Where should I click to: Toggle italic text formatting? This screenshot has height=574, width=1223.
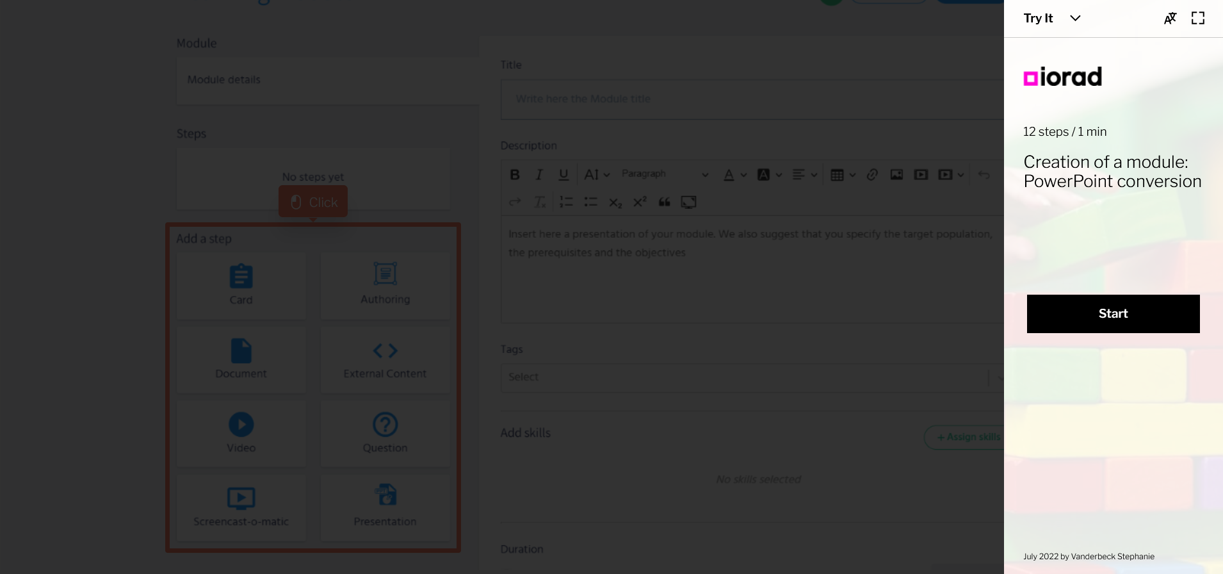coord(539,175)
